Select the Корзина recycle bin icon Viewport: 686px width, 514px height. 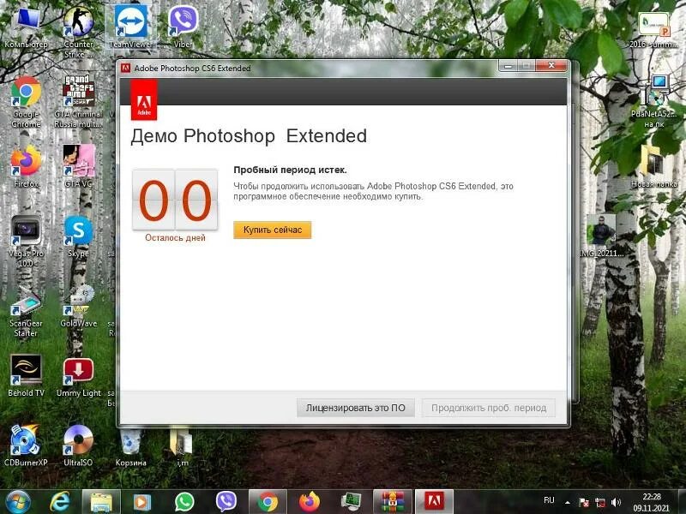point(130,447)
